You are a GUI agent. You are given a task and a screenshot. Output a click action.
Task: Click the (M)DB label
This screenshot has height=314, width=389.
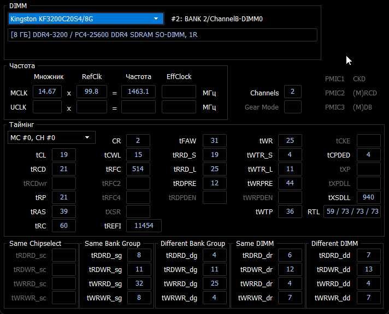[x=362, y=107]
